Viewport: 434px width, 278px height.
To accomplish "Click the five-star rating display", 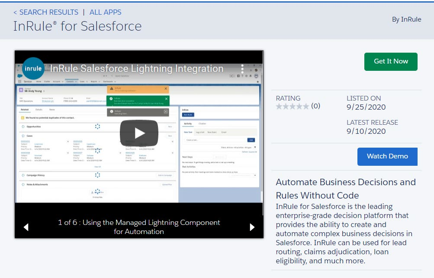I will click(x=292, y=106).
